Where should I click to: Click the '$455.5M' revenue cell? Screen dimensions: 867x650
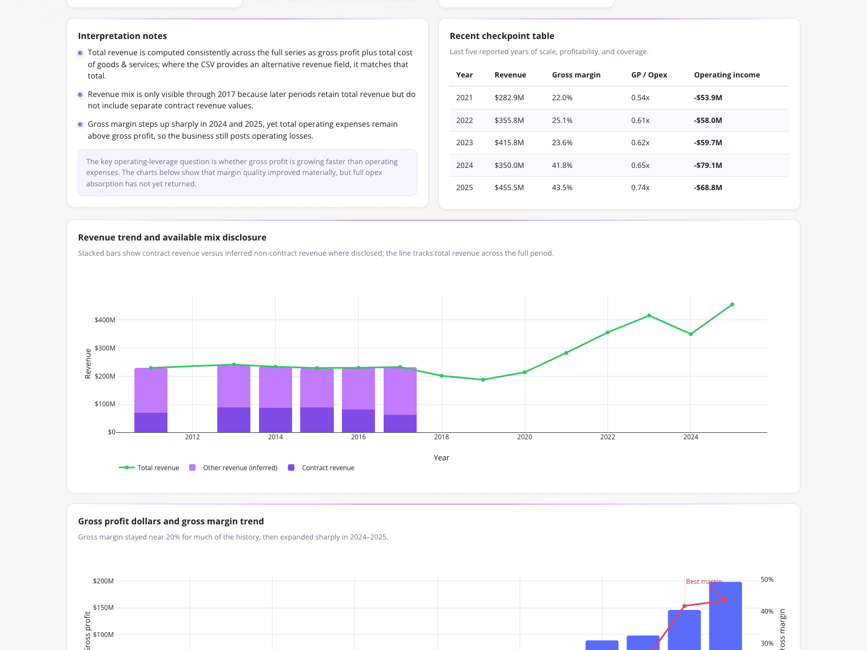(509, 187)
